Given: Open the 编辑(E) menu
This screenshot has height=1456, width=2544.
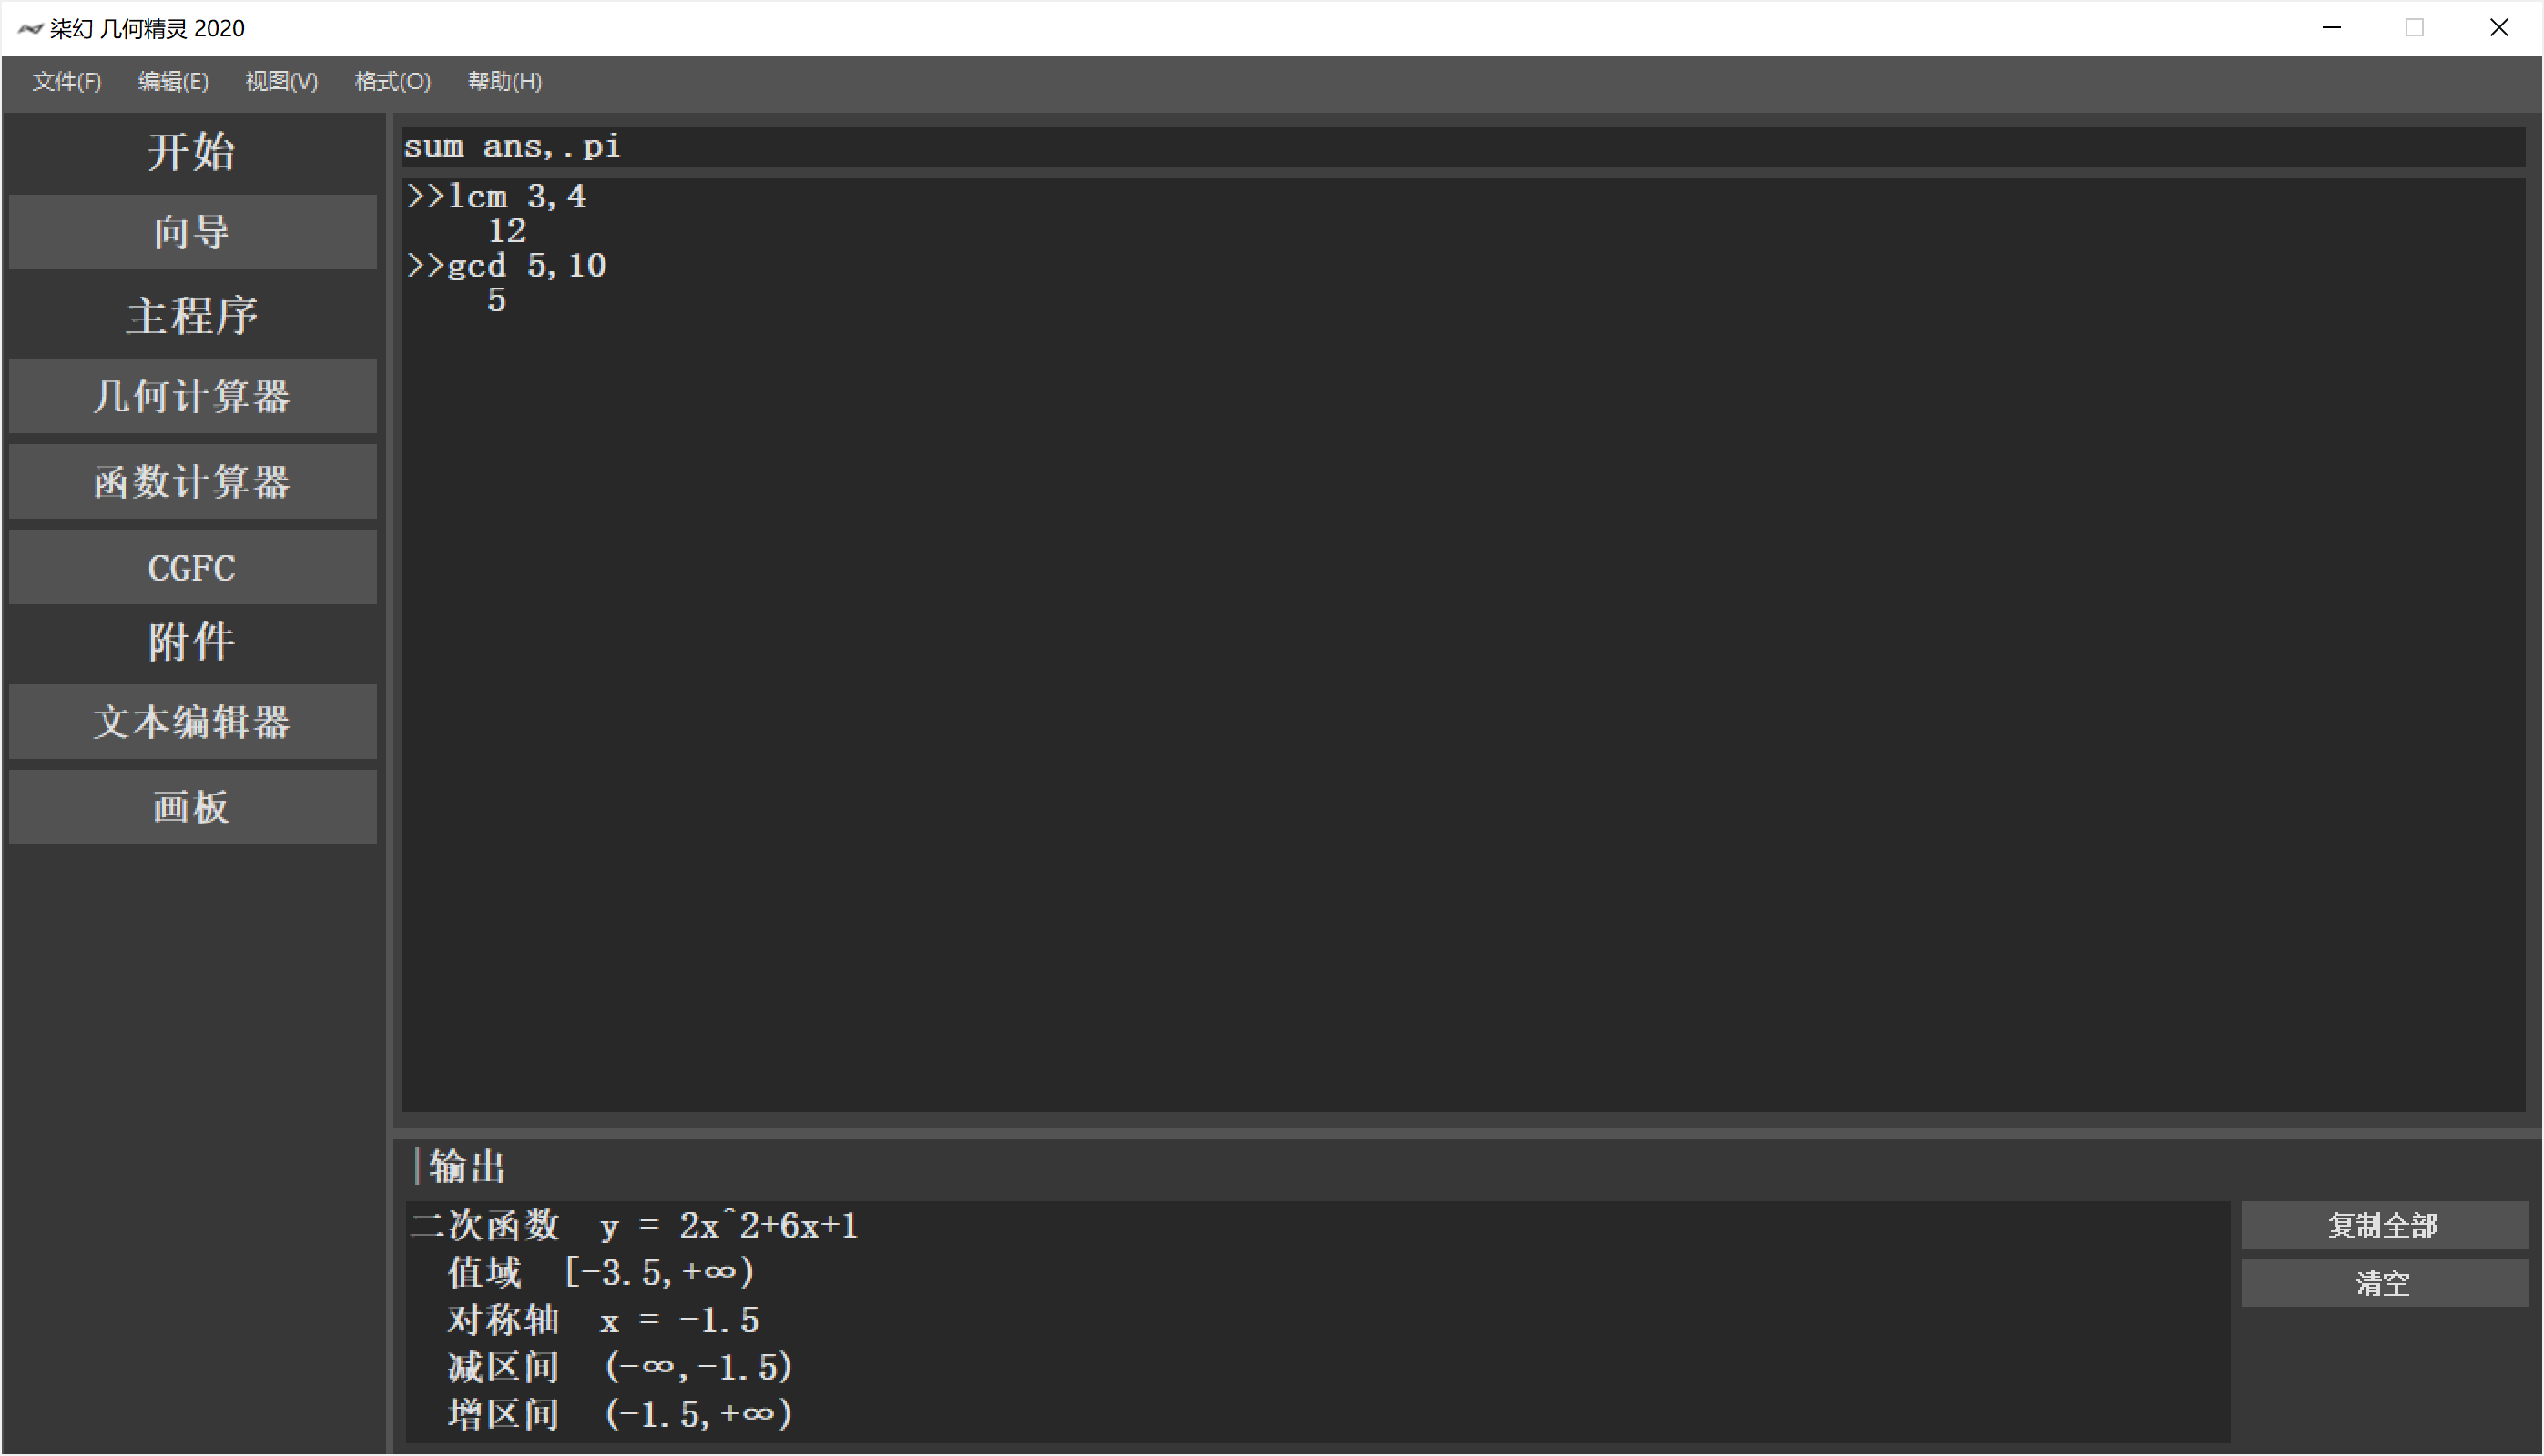Looking at the screenshot, I should 173,82.
